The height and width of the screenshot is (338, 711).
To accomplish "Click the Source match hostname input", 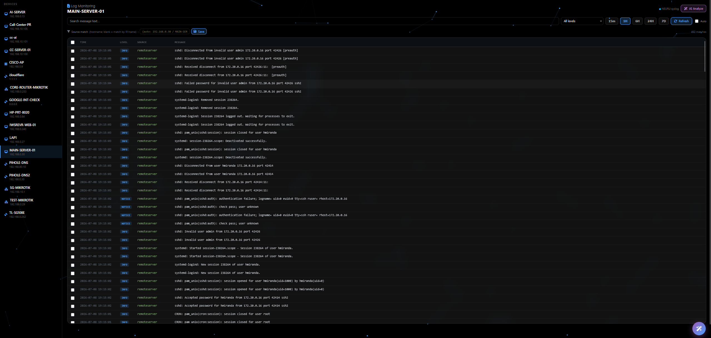I will (165, 32).
